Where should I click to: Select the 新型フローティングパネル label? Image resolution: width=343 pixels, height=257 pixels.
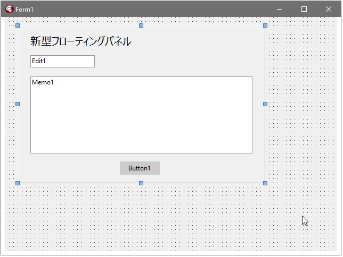[80, 41]
